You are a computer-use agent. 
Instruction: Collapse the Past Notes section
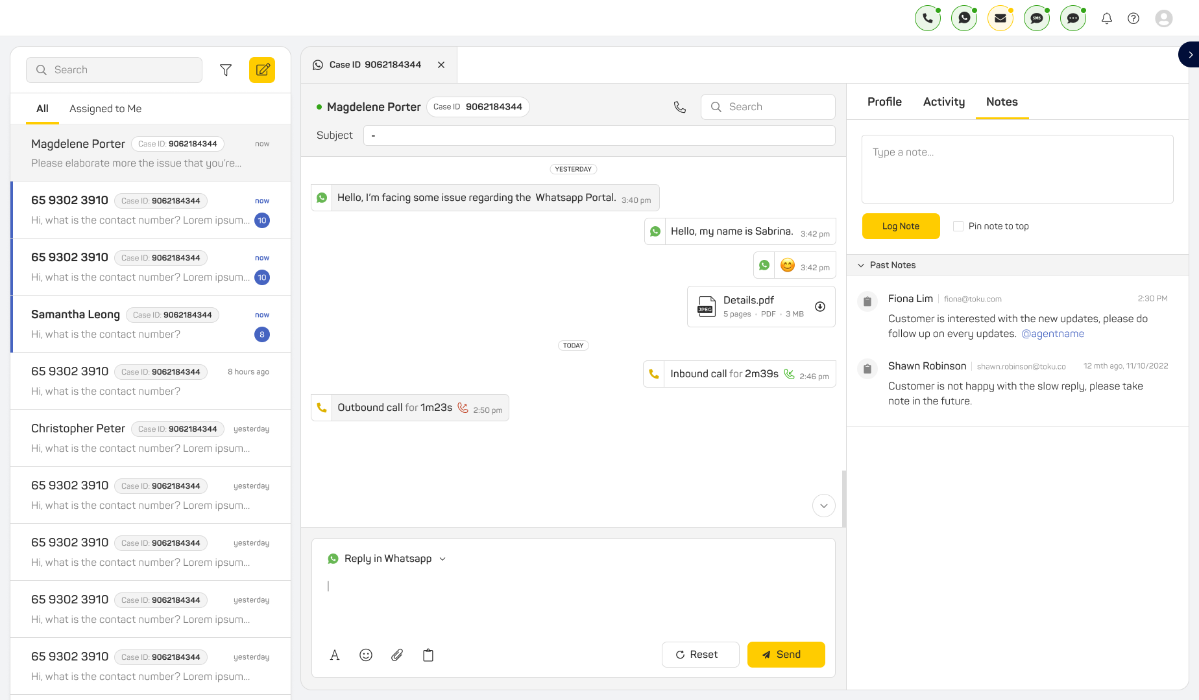click(861, 265)
